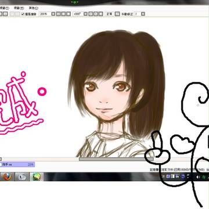Rotate the canvas view counterclockwise
209x209 pixels.
point(91,14)
